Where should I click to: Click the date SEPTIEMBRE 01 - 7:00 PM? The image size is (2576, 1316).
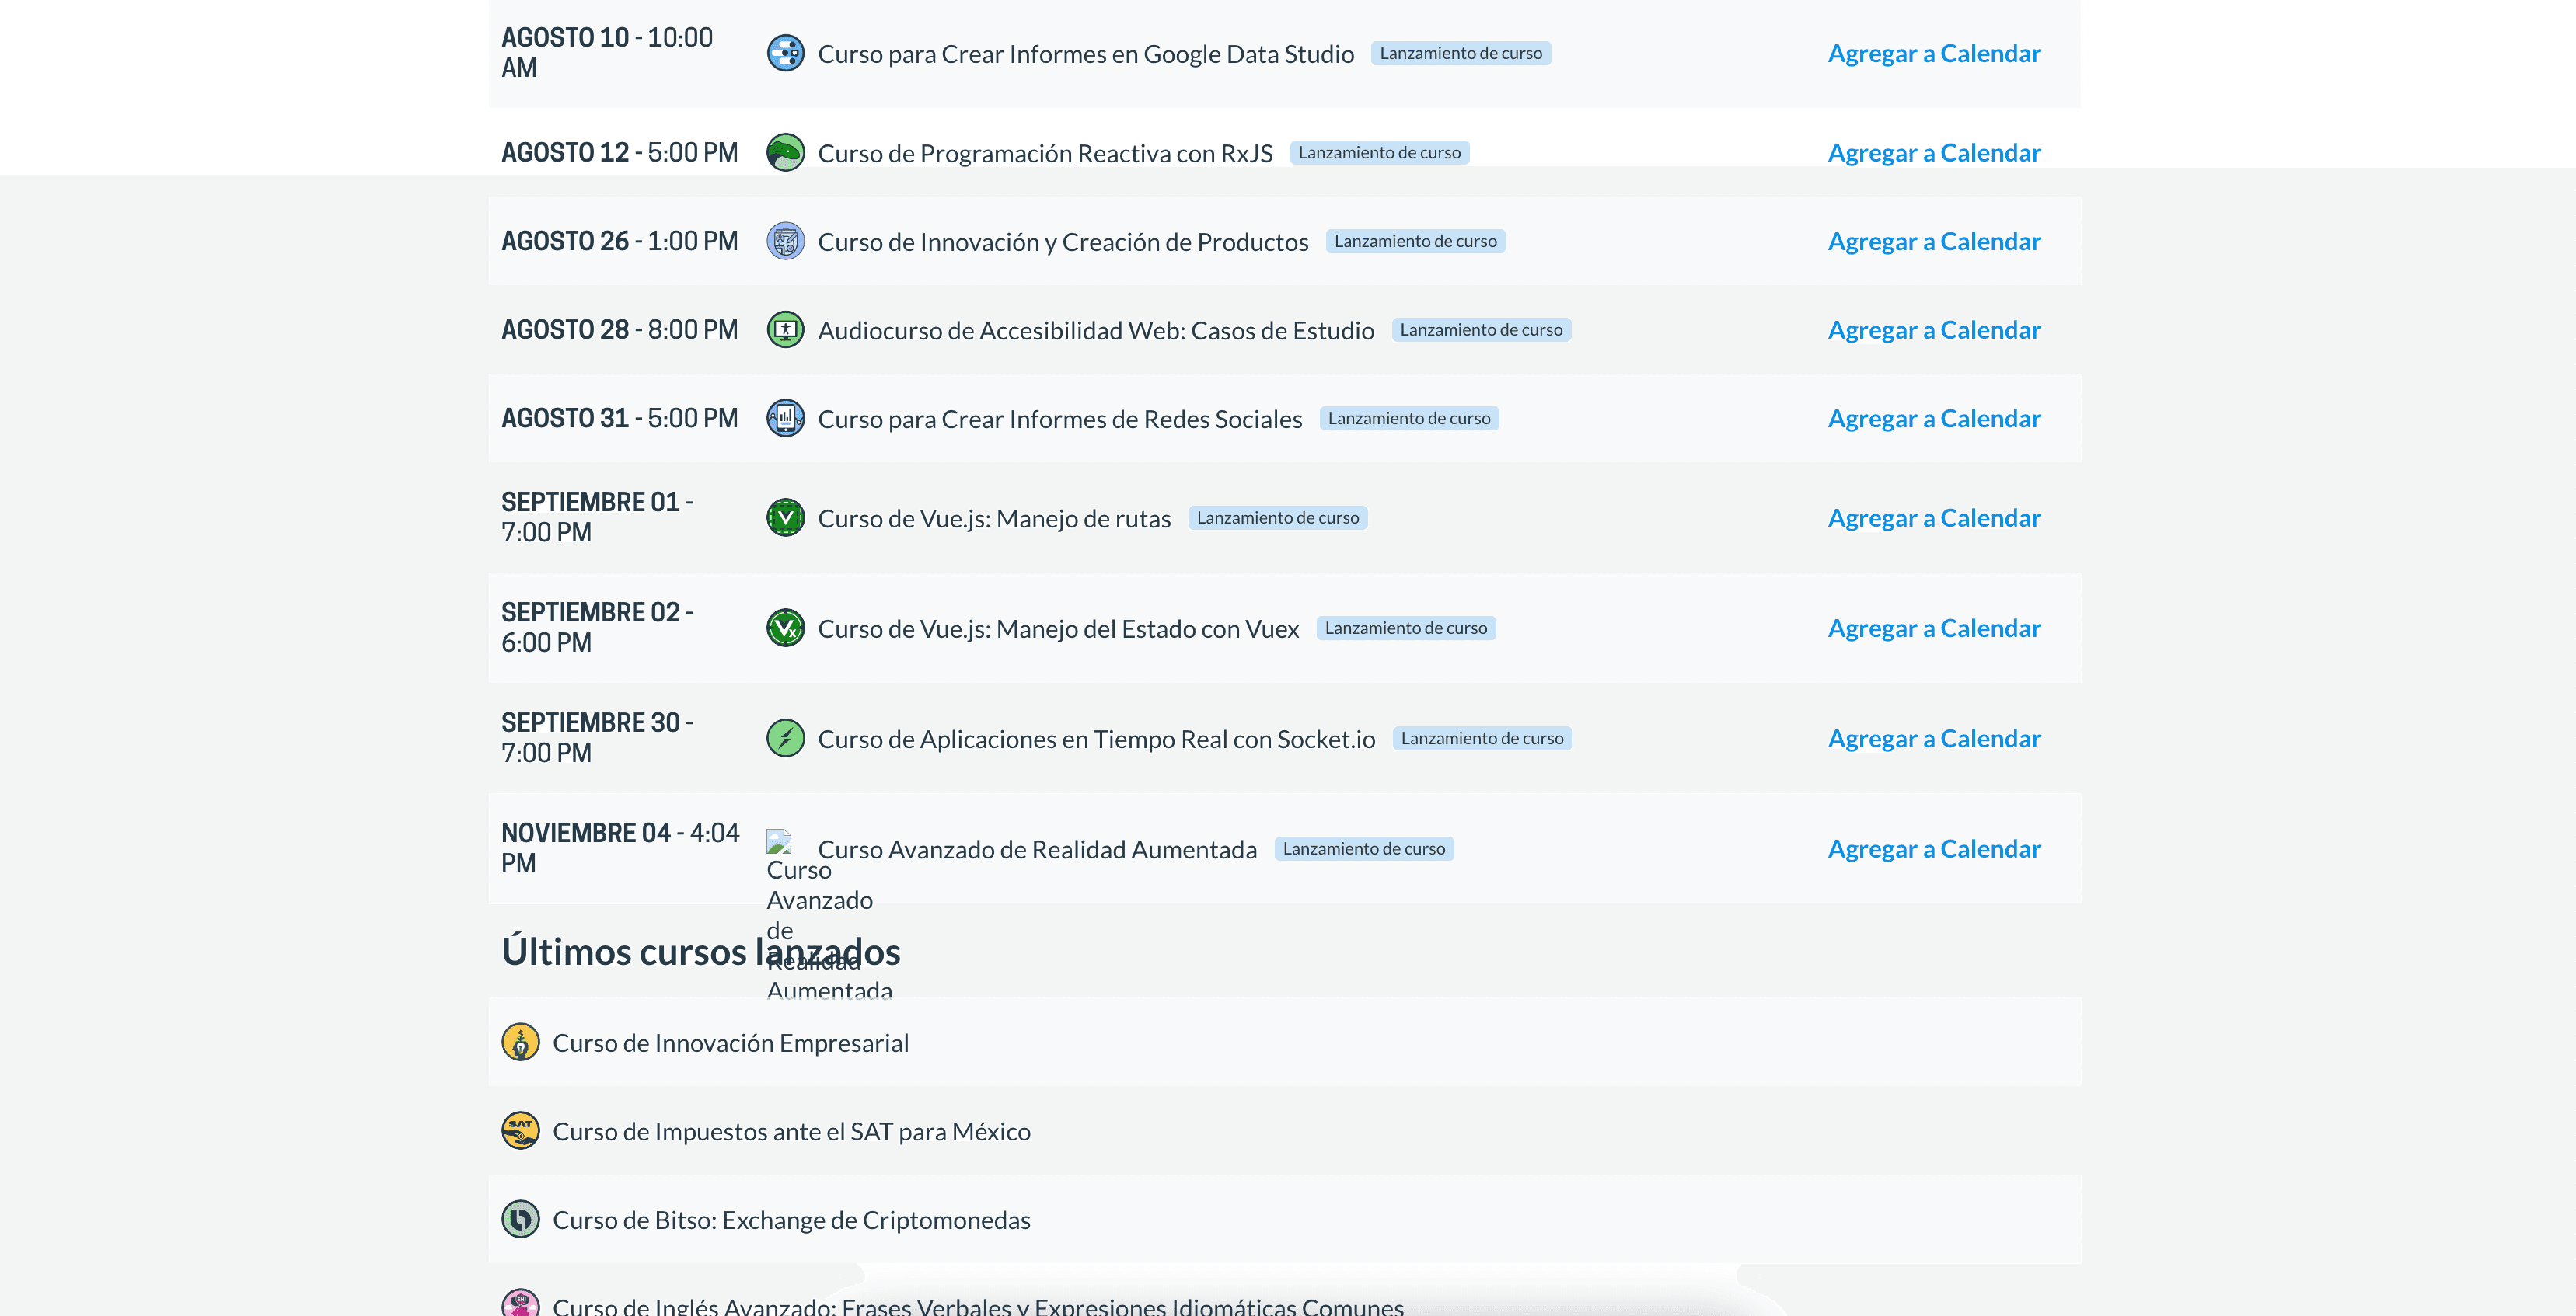pyautogui.click(x=597, y=517)
